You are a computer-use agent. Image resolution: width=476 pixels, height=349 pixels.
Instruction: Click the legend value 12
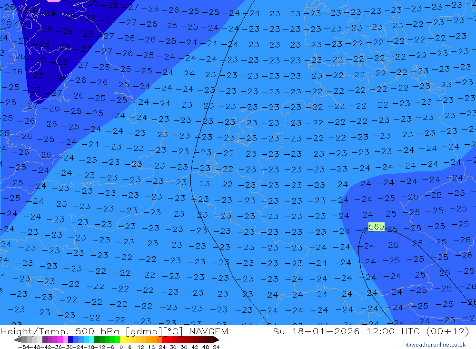140,347
